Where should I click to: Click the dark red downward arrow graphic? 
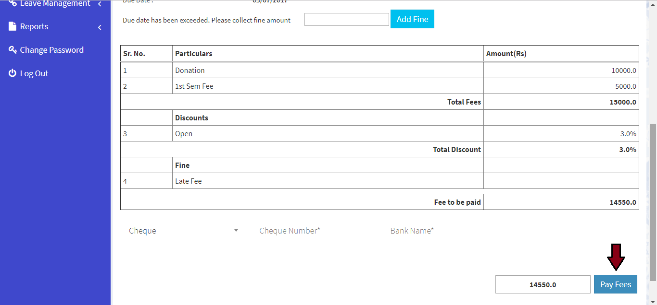pos(616,257)
